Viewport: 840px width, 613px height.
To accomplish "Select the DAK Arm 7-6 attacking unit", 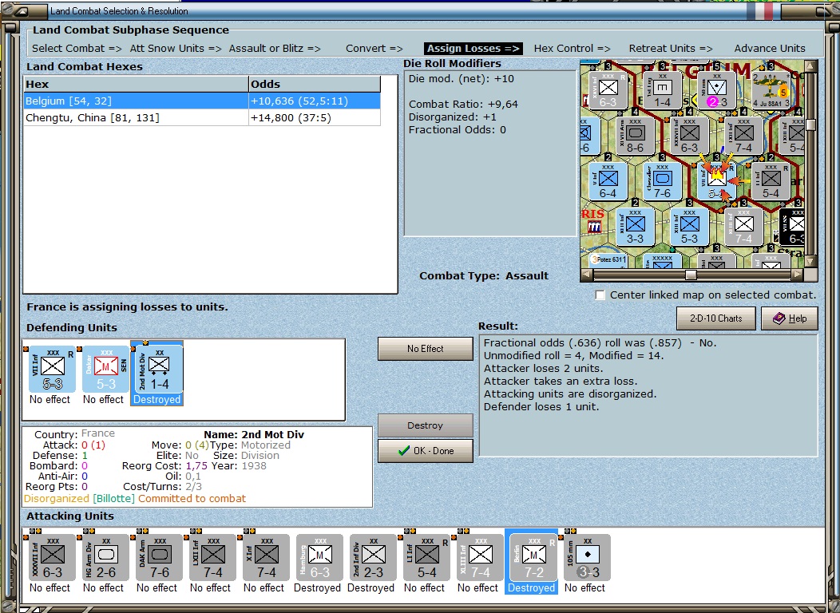I will 159,557.
